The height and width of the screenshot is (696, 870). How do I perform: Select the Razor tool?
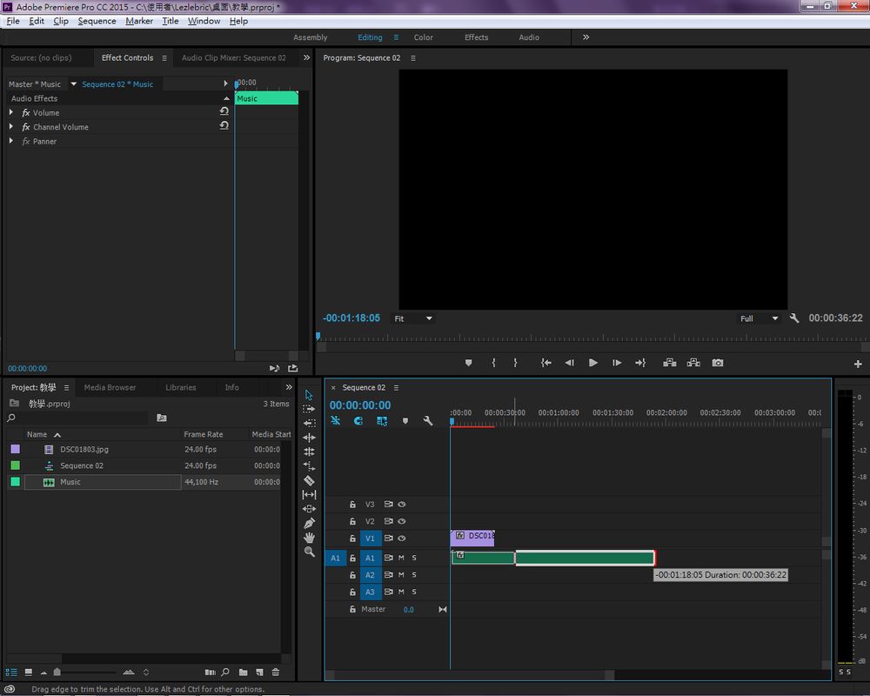[309, 480]
